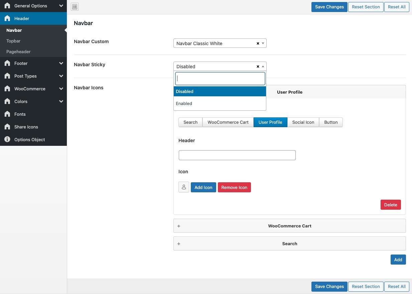Switch icon type to Social Icon

click(303, 122)
